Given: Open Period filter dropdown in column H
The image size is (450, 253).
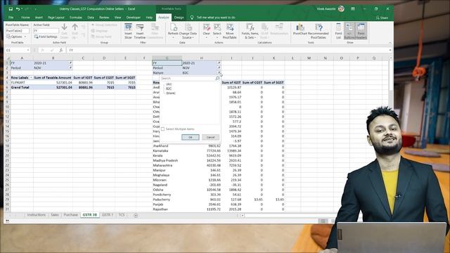Looking at the screenshot, I should pyautogui.click(x=219, y=67).
